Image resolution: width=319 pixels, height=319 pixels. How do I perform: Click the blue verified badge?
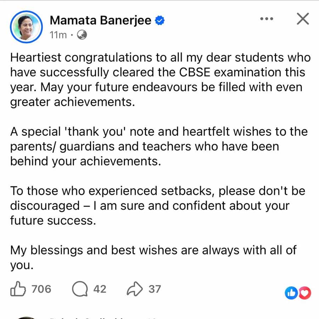(x=159, y=21)
